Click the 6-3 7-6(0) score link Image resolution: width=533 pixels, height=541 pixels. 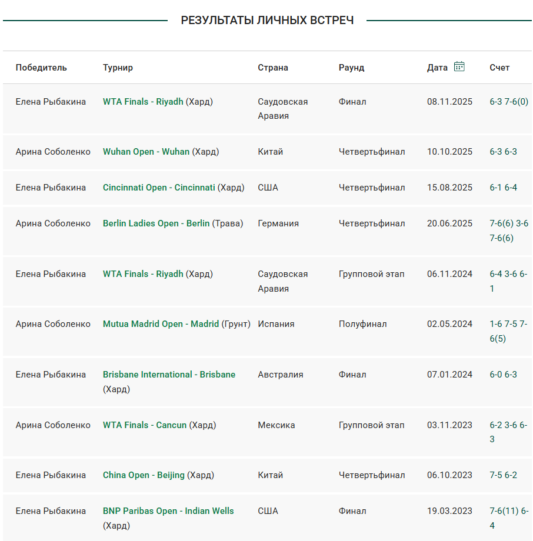pyautogui.click(x=508, y=102)
